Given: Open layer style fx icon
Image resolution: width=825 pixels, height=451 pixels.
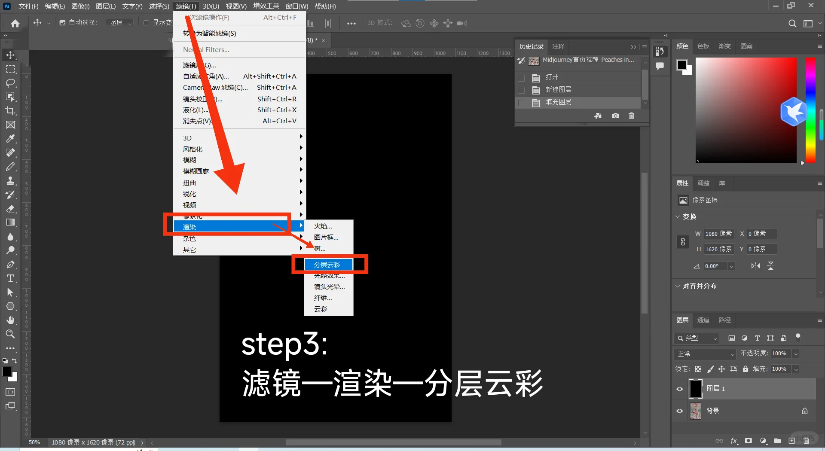Looking at the screenshot, I should (x=734, y=441).
